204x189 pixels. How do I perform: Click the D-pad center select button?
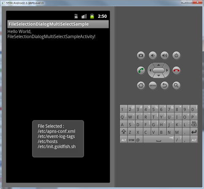(158, 70)
